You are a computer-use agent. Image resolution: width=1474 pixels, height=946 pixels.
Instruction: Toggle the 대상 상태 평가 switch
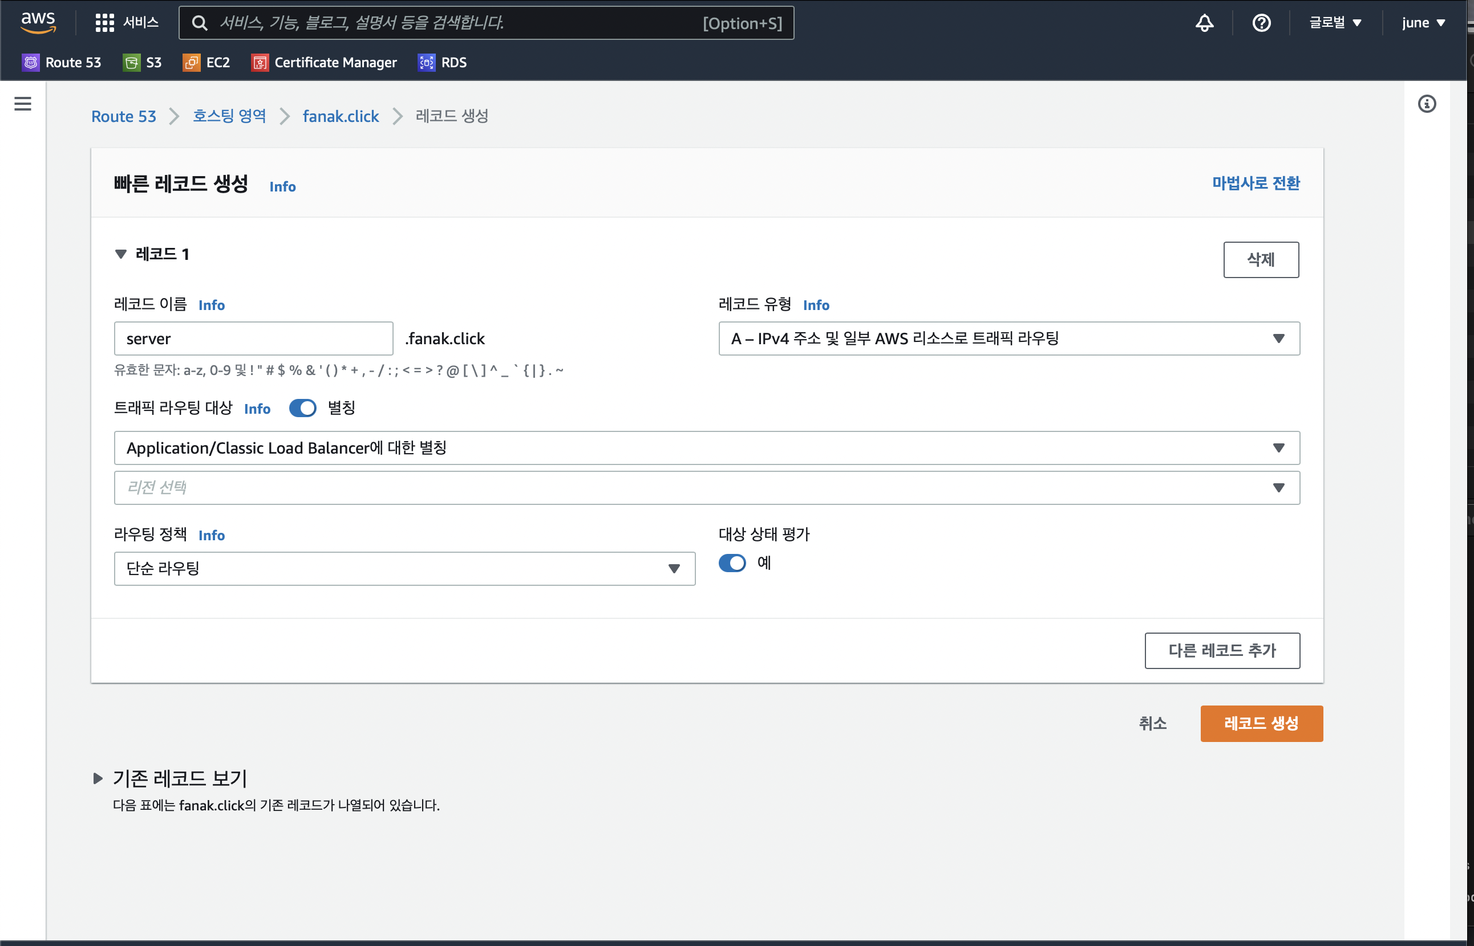click(x=732, y=562)
